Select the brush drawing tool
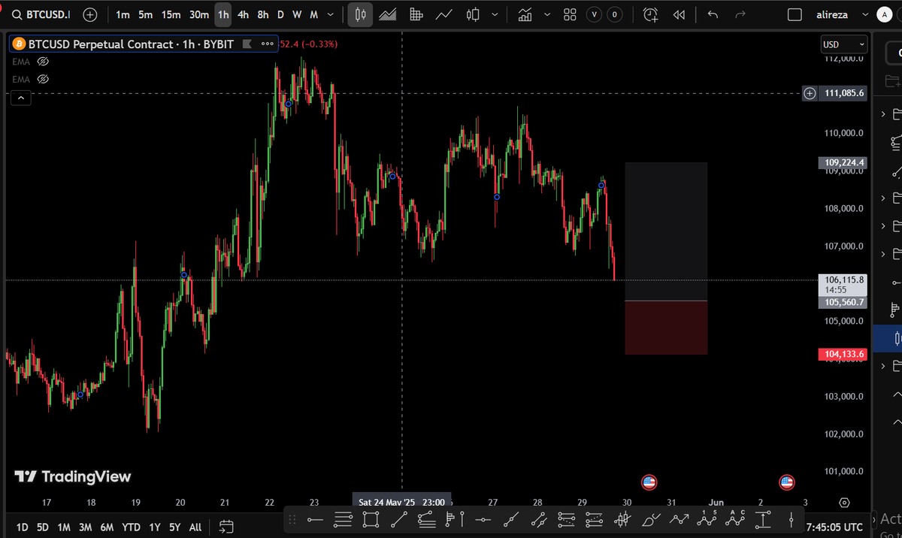 [x=652, y=519]
